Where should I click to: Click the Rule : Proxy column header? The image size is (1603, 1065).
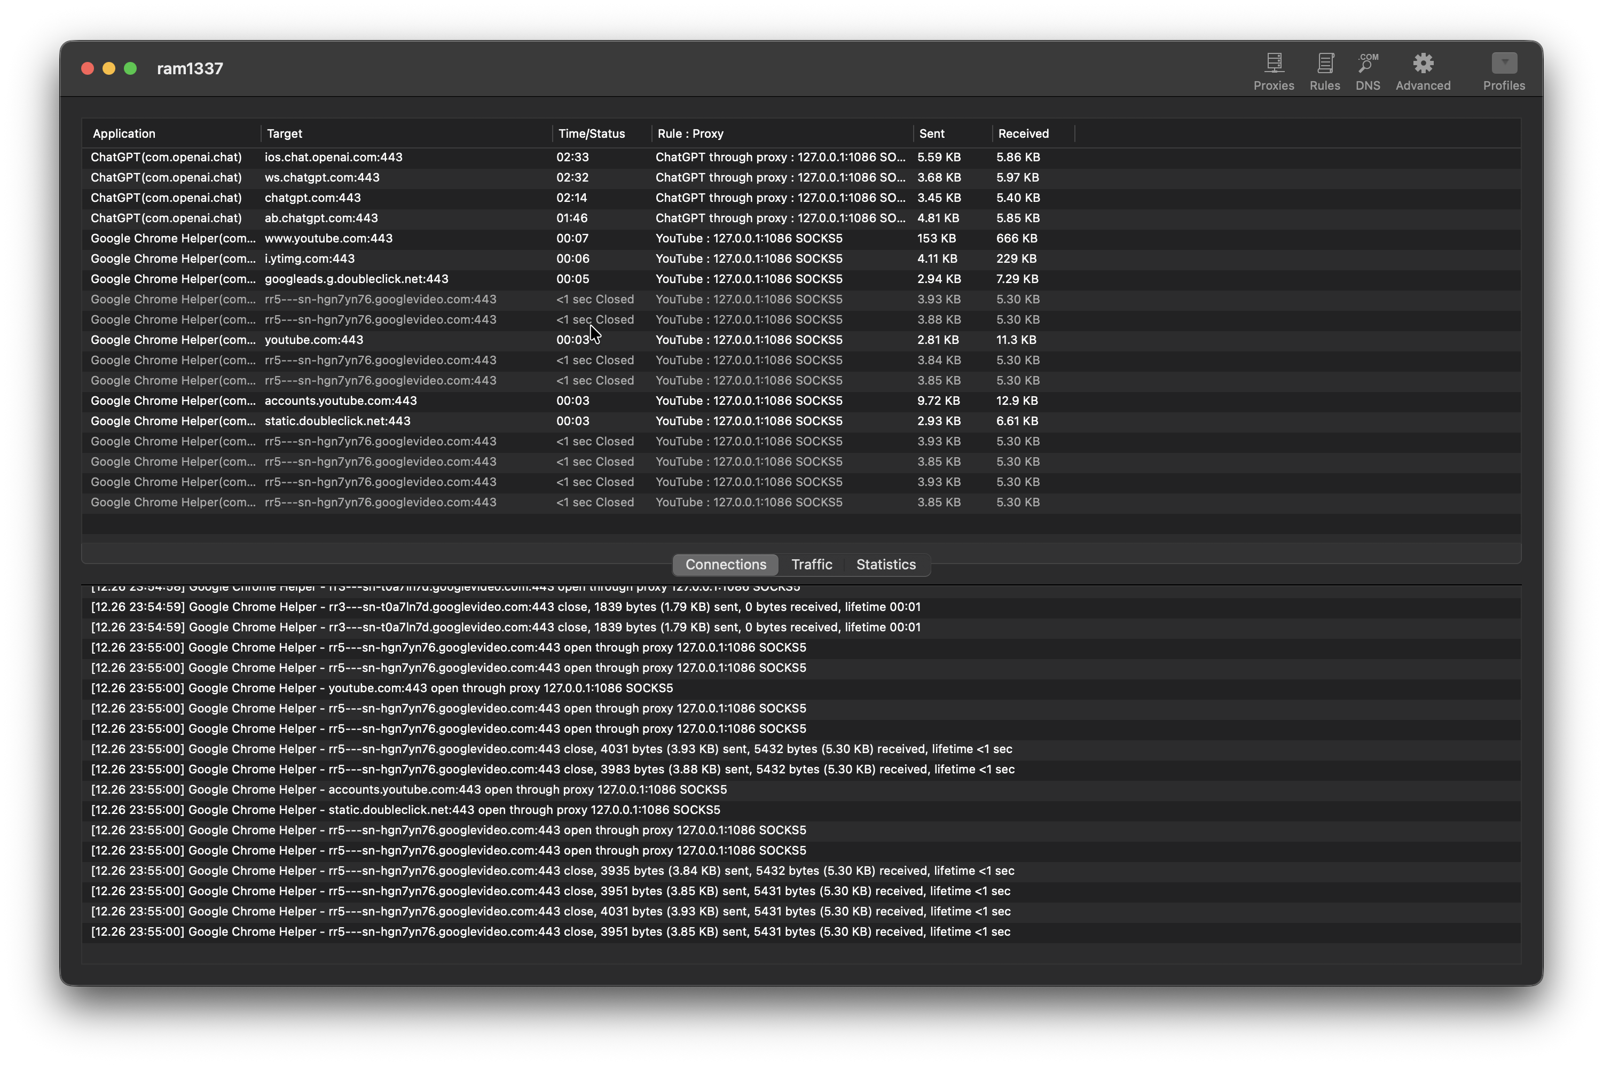pos(690,134)
